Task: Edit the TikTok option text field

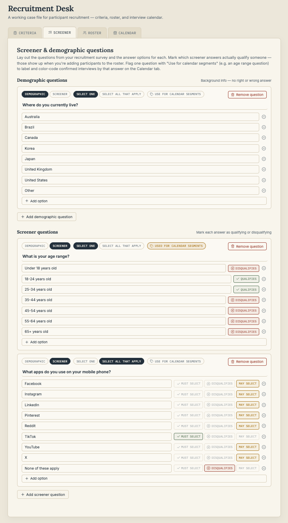Action: click(97, 437)
